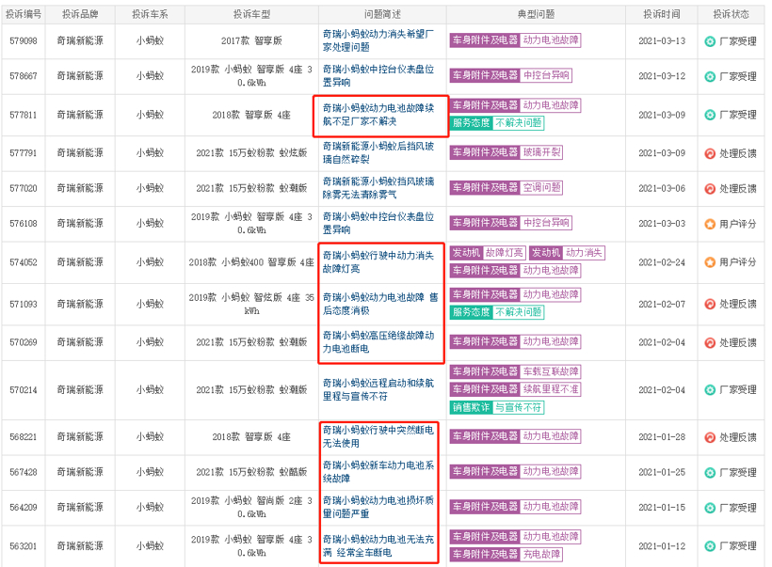This screenshot has height=567, width=772.
Task: Click 典型问题 column header
Action: [536, 15]
